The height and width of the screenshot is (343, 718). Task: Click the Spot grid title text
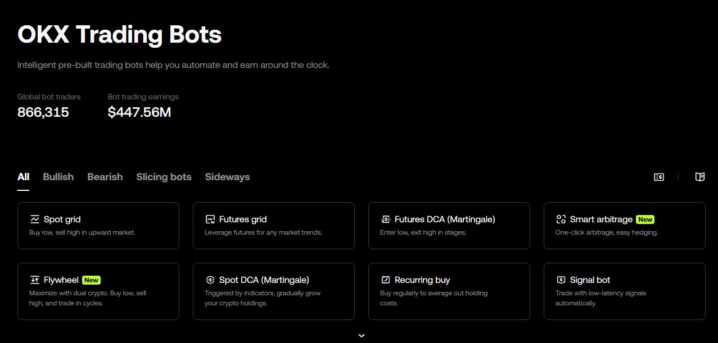point(62,219)
